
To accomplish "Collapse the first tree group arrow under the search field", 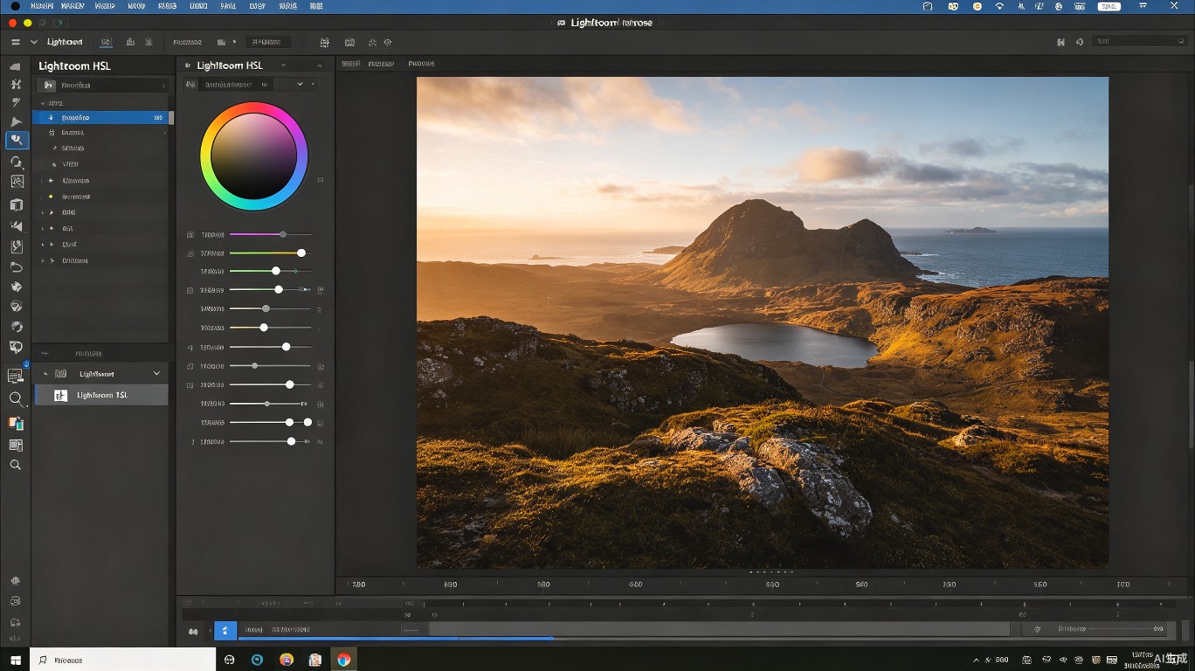I will (x=41, y=103).
